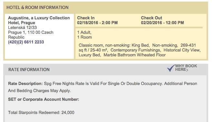This screenshot has width=212, height=122.
Task: Click the Augustine Luxury Collection Hotel name
Action: (x=39, y=20)
